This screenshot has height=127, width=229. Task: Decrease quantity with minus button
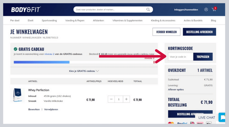111,99
